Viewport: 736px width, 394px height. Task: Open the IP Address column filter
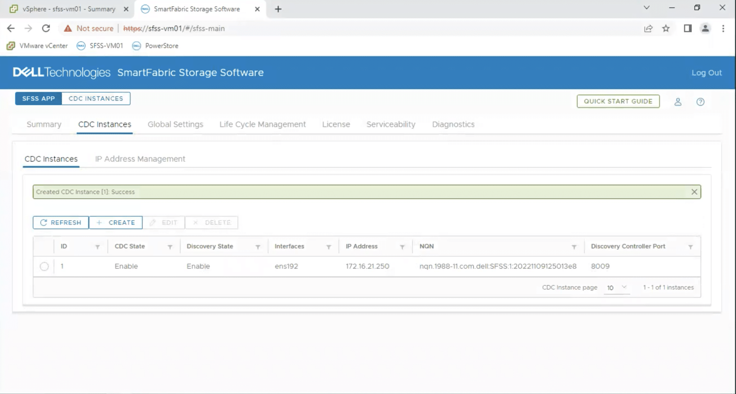click(402, 247)
